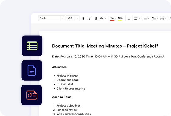Toggle underline formatting

96,19
